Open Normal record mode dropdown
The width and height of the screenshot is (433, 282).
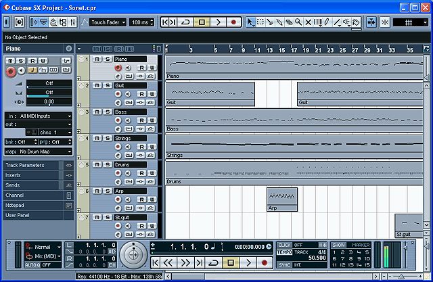point(43,247)
